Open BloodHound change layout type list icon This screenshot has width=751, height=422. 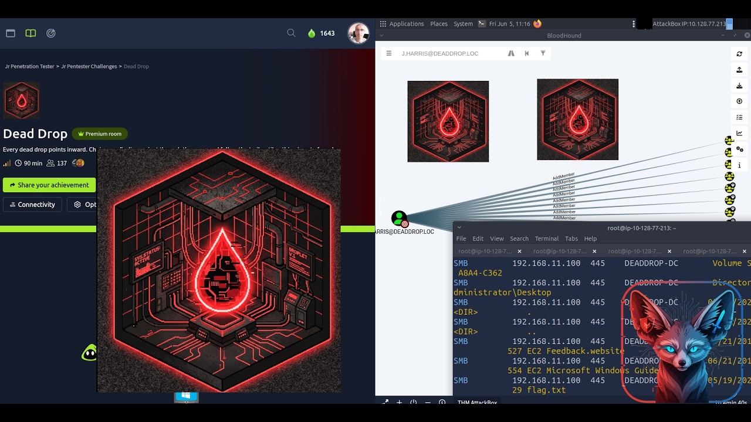click(x=739, y=117)
